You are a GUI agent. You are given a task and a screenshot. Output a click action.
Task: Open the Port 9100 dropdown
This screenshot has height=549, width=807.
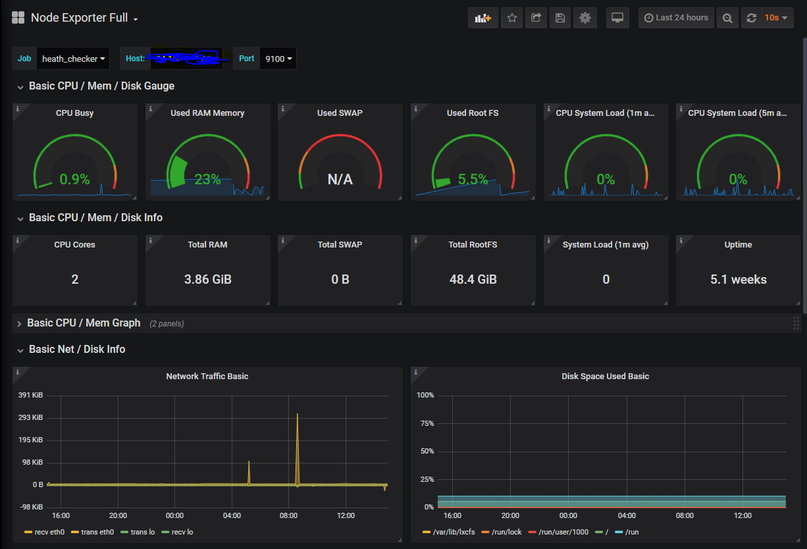pos(278,59)
